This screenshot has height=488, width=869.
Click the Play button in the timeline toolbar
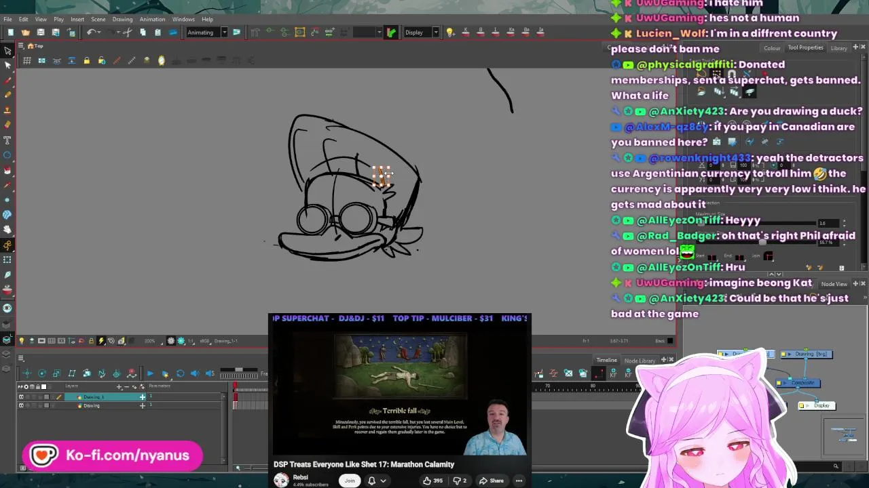click(150, 373)
